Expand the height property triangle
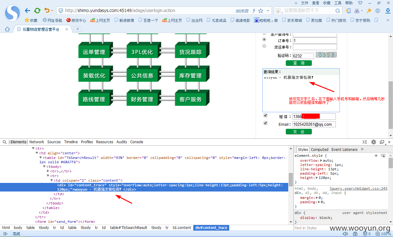393x237 pixels. pos(317,178)
